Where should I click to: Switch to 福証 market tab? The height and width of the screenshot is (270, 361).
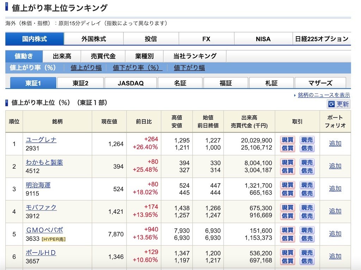click(x=226, y=83)
